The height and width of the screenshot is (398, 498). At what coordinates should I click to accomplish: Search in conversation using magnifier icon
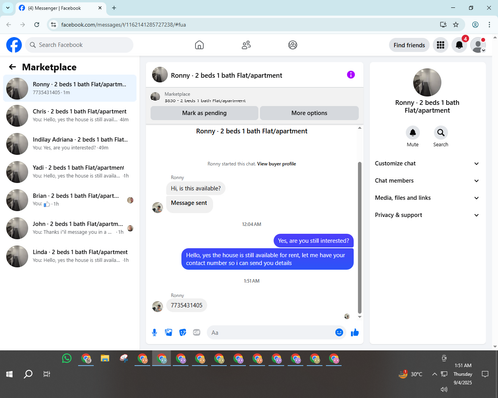coord(441,133)
